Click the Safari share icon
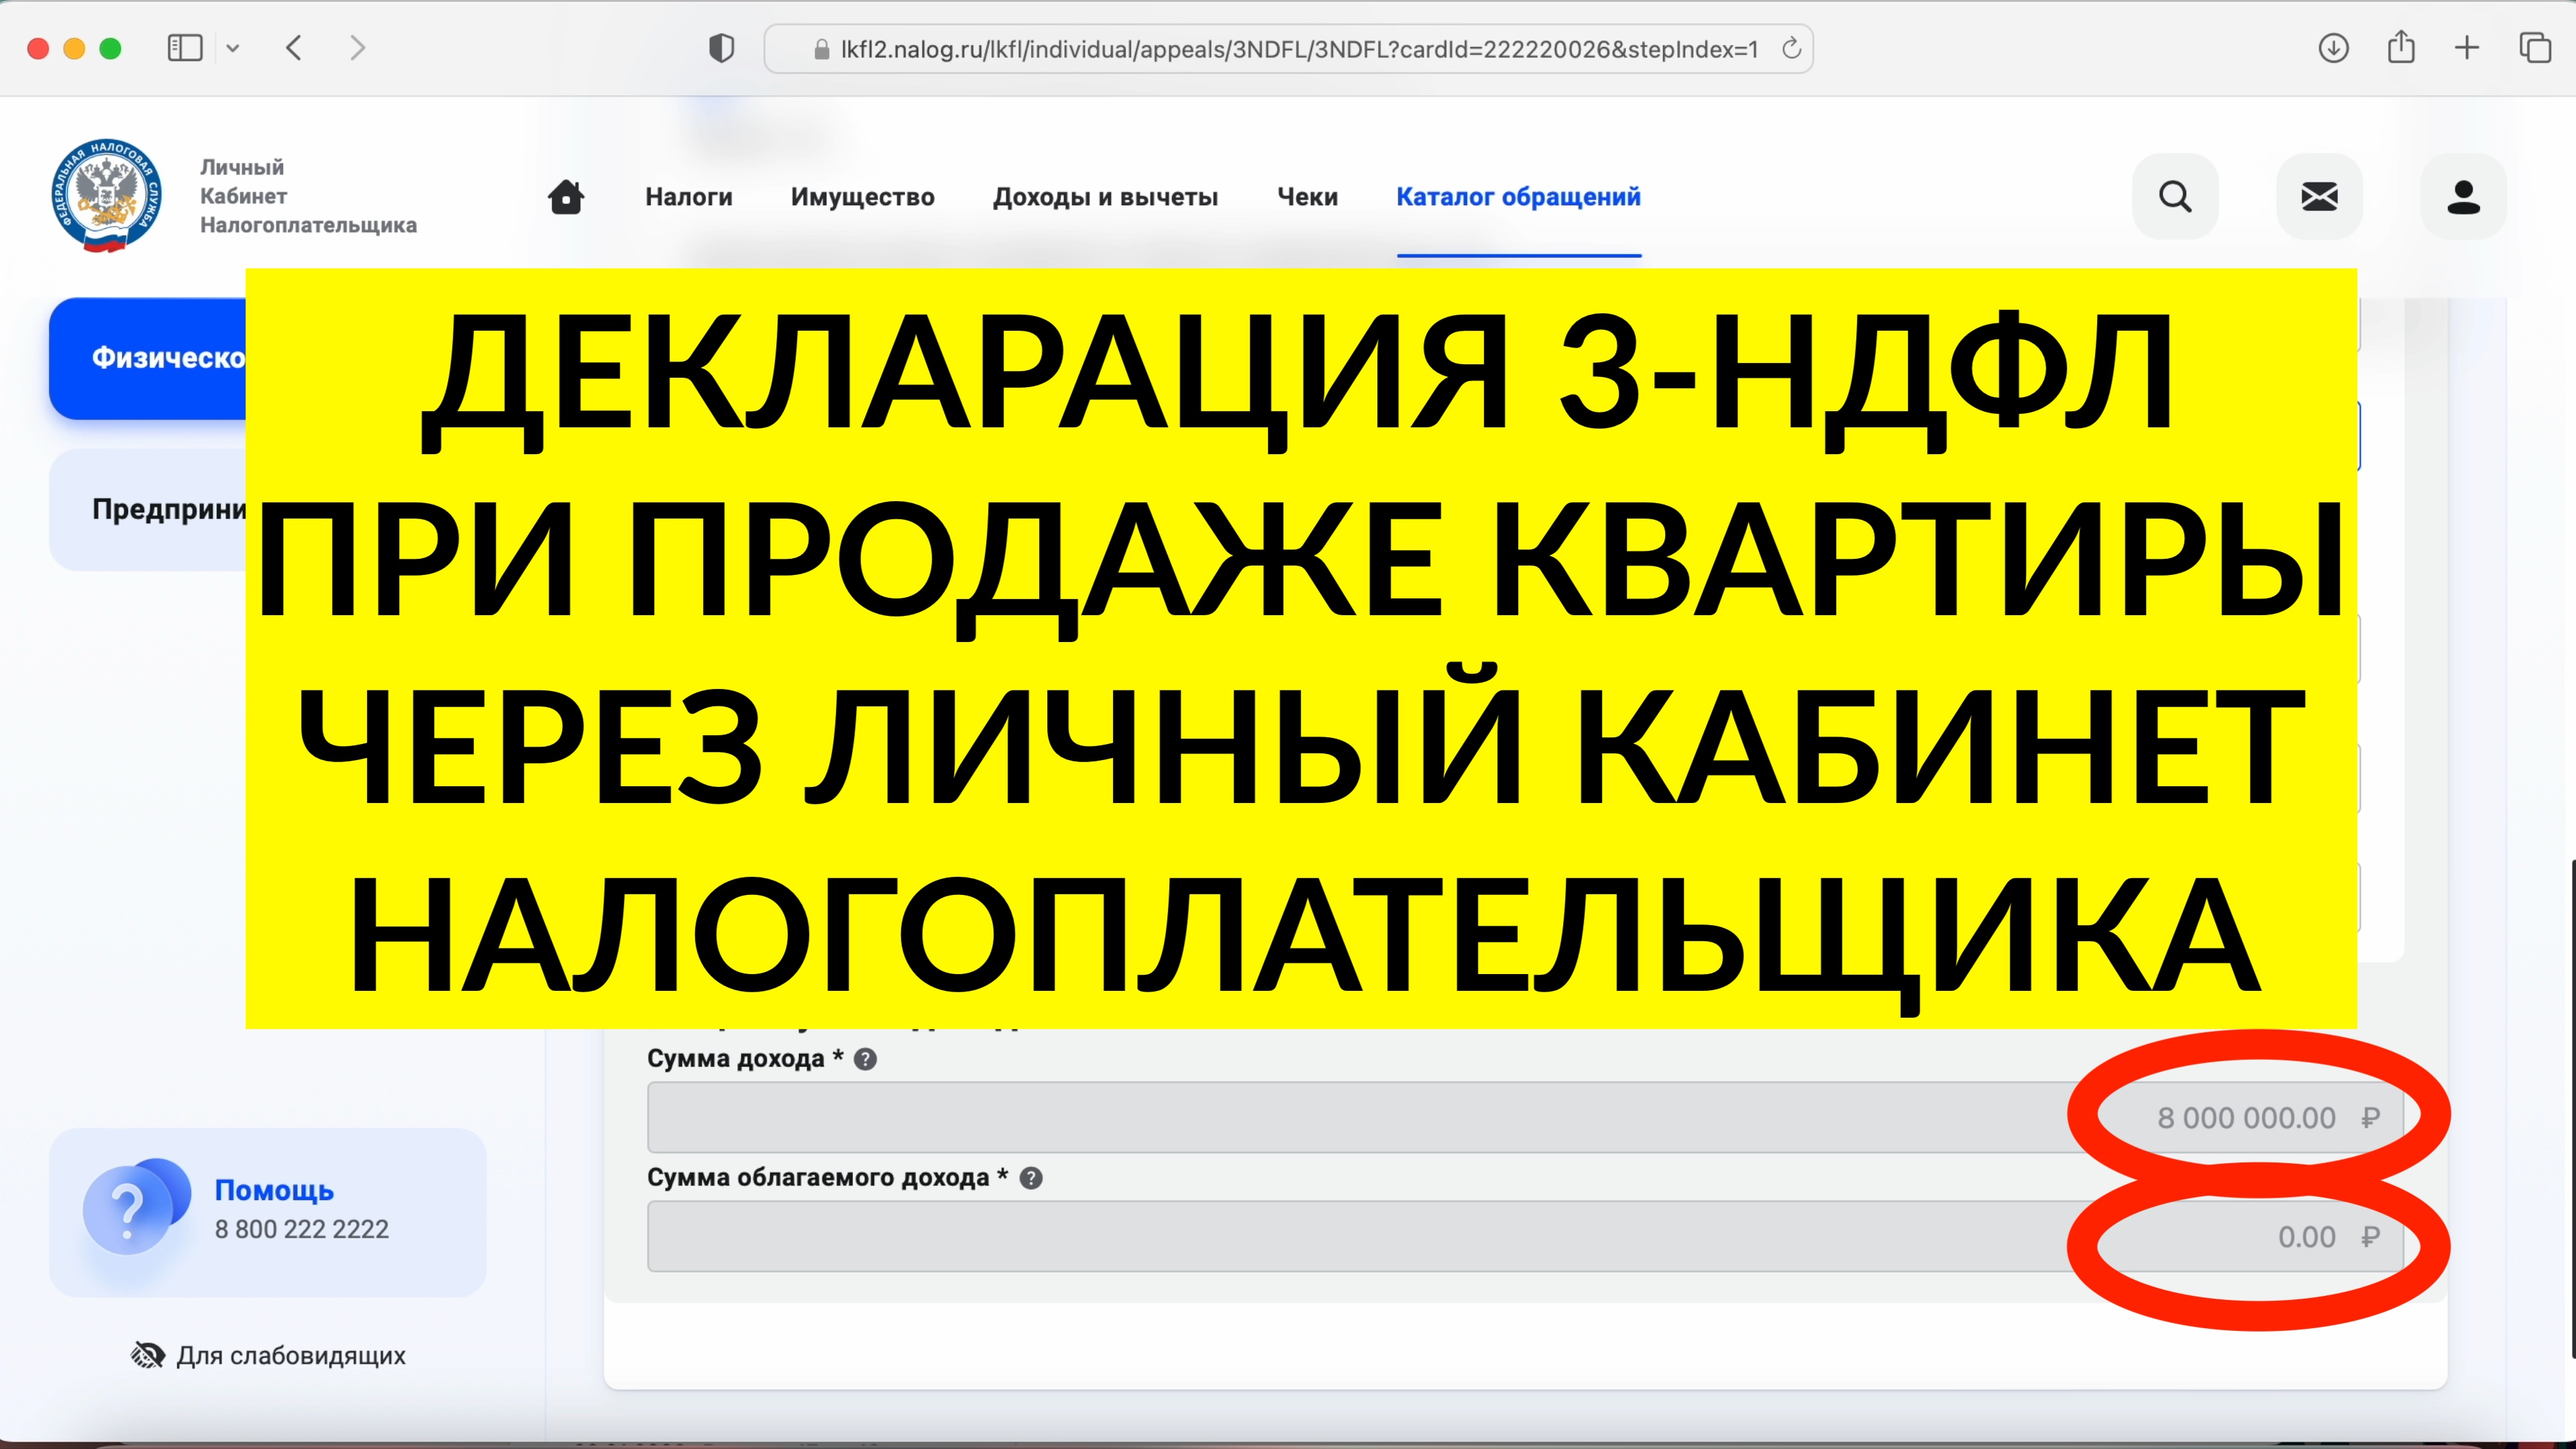The image size is (2576, 1449). click(x=2401, y=48)
